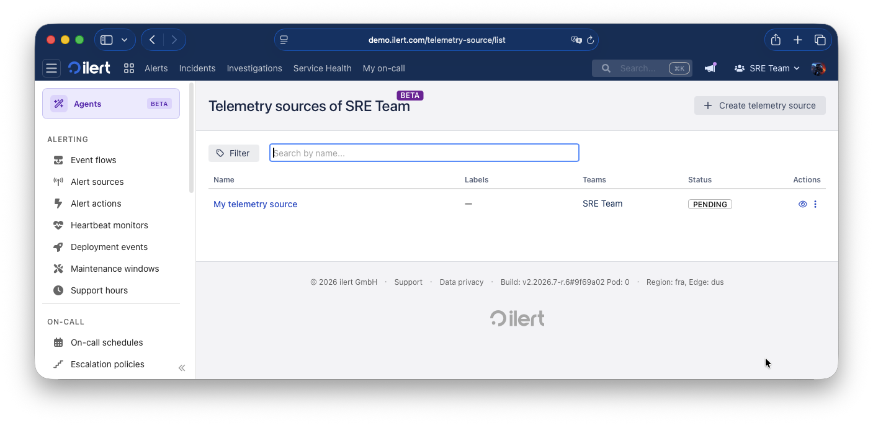
Task: Click the Labels column header
Action: click(x=477, y=180)
